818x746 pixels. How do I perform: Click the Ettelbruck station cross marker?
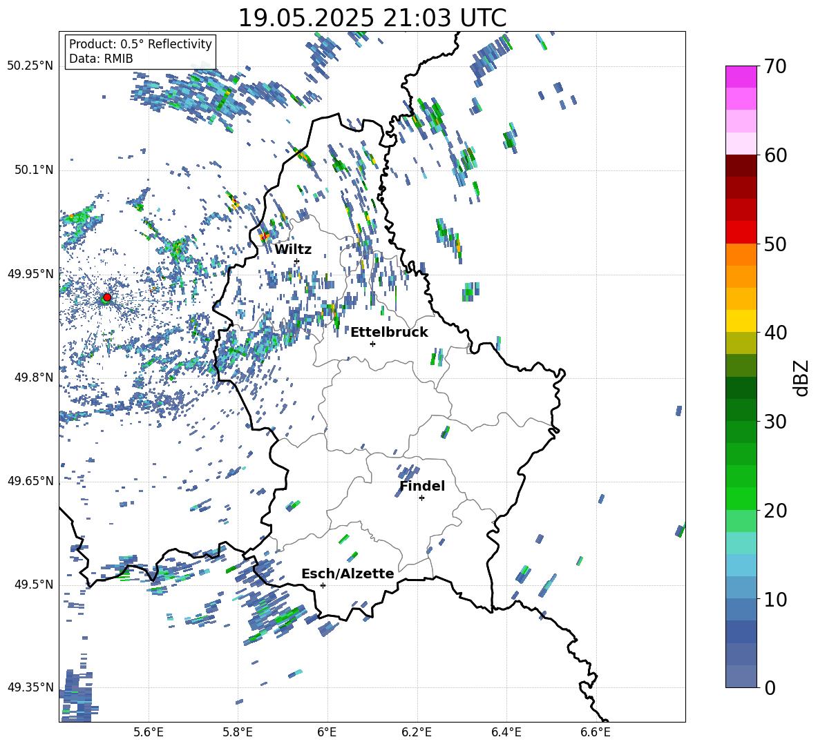click(x=372, y=344)
